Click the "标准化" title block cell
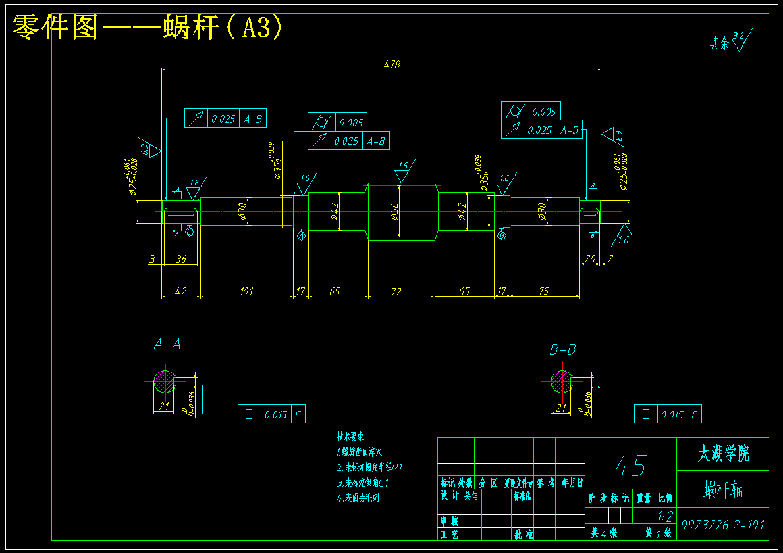This screenshot has height=553, width=783. pyautogui.click(x=522, y=496)
